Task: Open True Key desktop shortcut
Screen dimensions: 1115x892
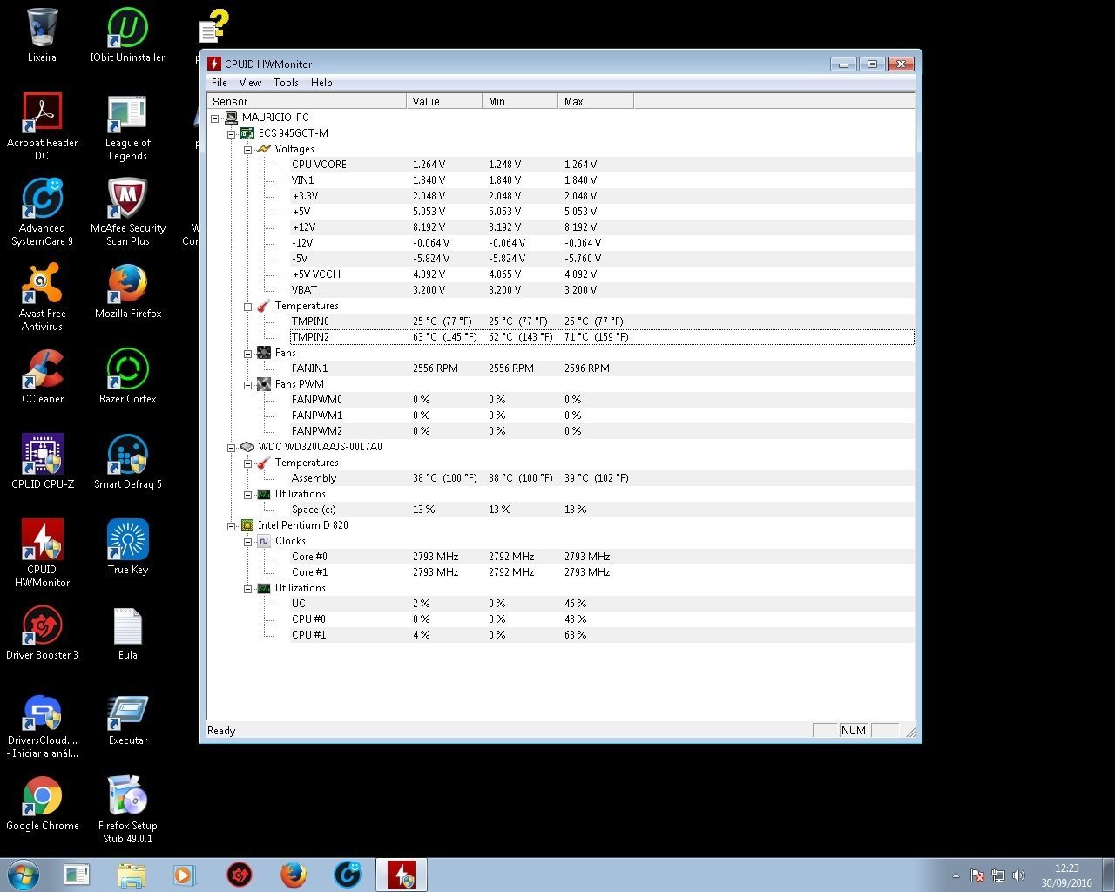Action: [x=127, y=548]
